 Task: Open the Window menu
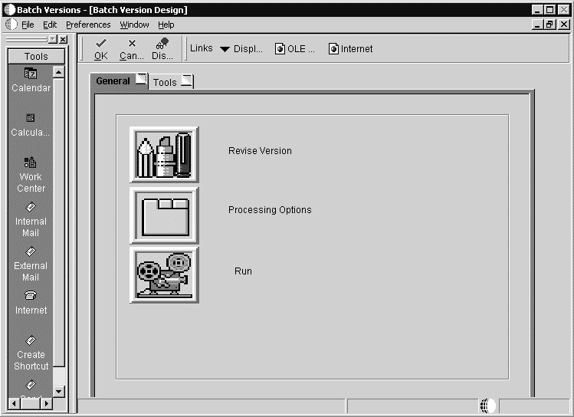[x=134, y=25]
